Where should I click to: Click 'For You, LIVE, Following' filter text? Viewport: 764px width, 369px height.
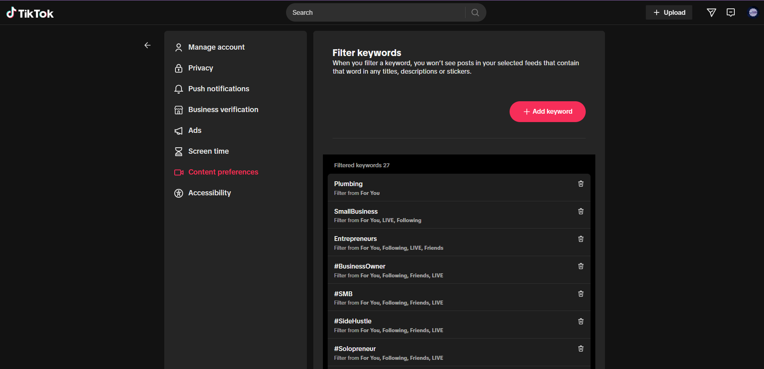(391, 221)
